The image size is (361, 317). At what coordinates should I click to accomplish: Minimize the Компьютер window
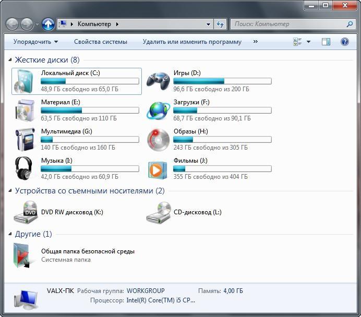click(x=311, y=5)
